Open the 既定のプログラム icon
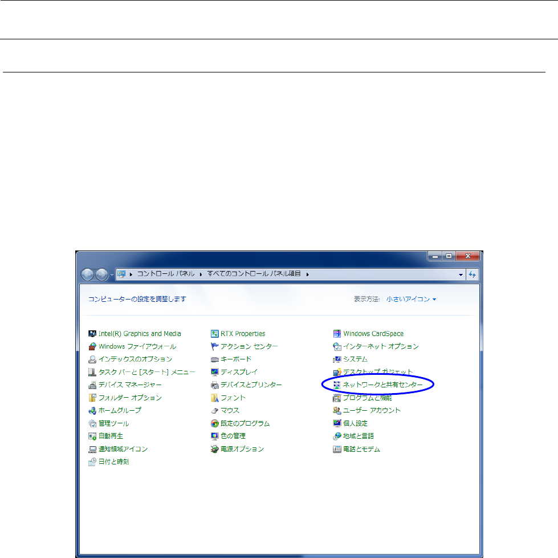Image resolution: width=558 pixels, height=558 pixels. pos(214,423)
